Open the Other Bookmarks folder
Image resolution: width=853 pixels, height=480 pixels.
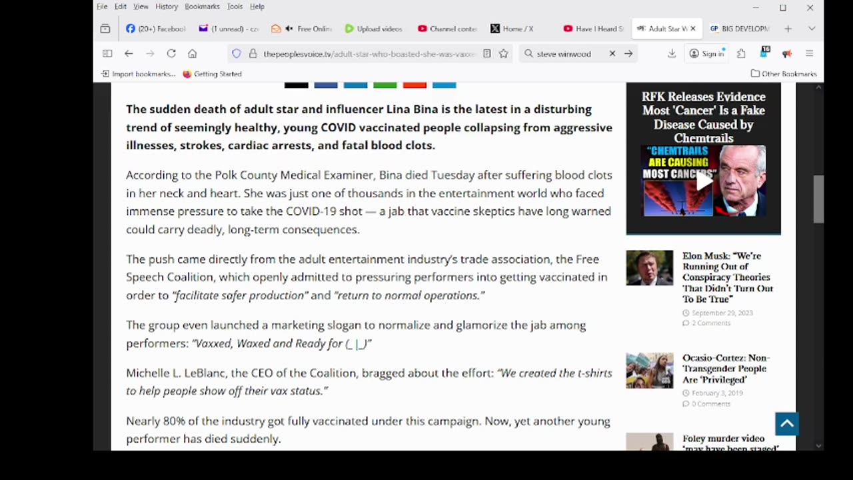tap(784, 74)
